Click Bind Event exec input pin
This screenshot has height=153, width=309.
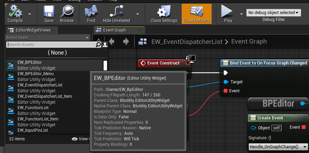click(226, 73)
